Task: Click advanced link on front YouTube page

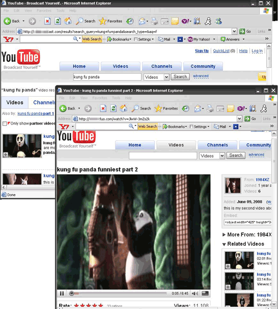Action: point(256,154)
